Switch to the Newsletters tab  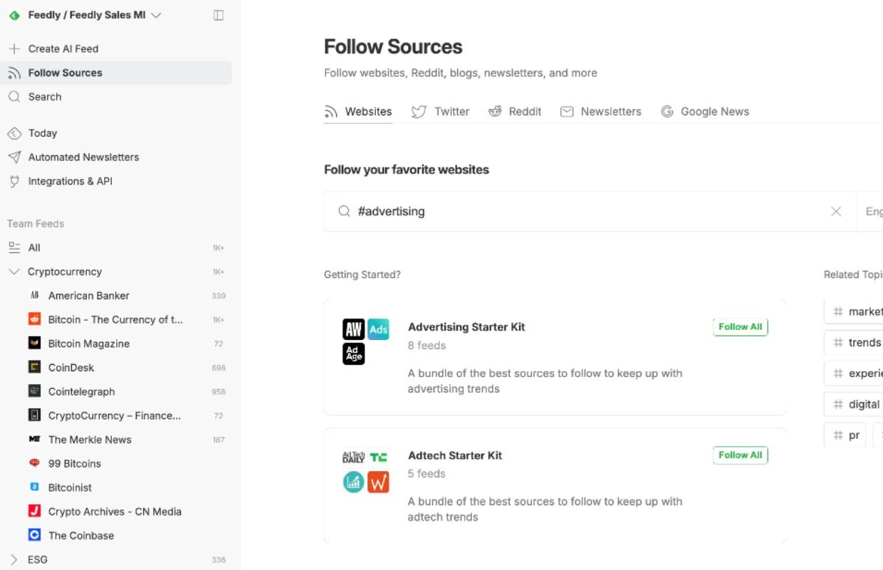tap(601, 111)
